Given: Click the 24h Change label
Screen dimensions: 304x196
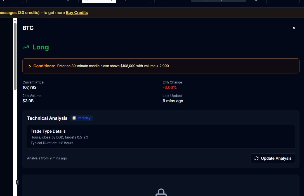Looking at the screenshot, I should tap(172, 82).
